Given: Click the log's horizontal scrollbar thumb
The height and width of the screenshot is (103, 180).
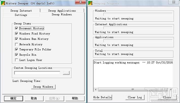Looking at the screenshot, I should [133, 90].
